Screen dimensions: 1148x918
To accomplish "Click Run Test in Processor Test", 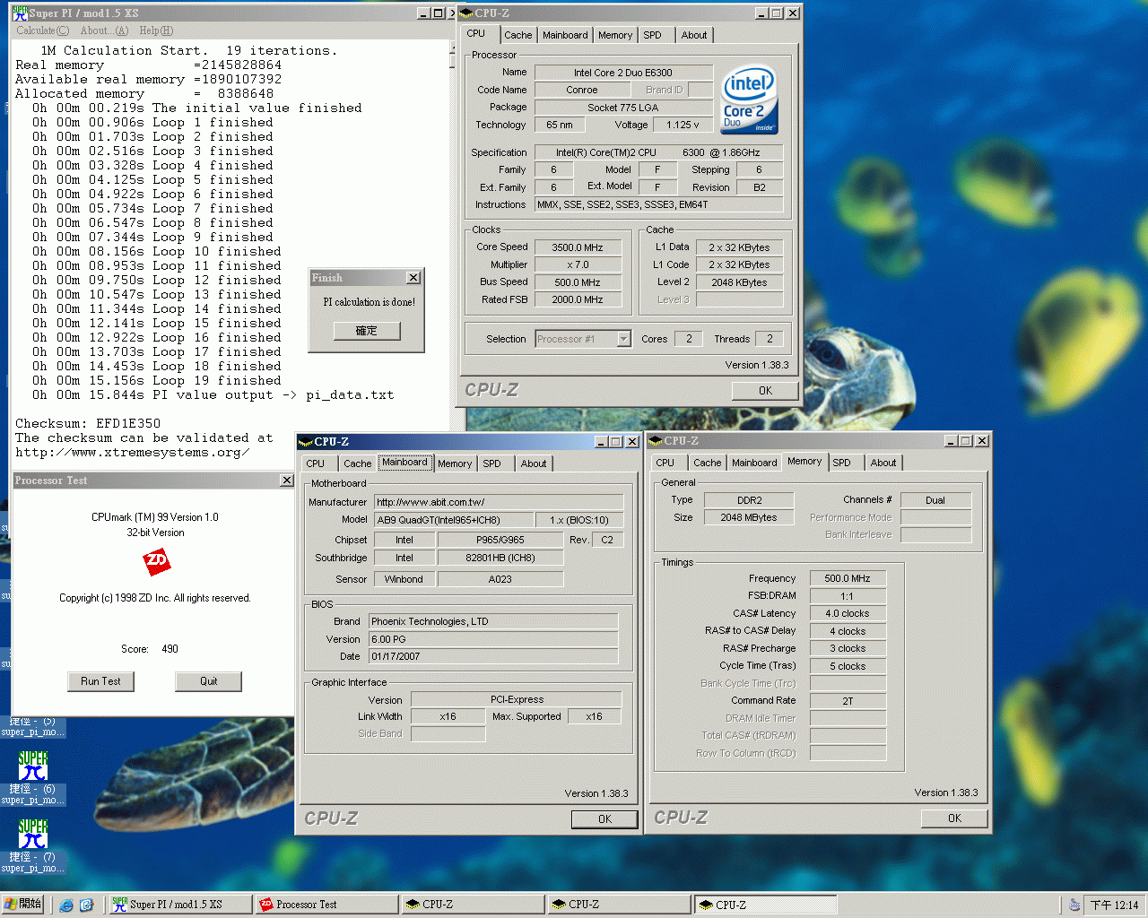I will (100, 681).
